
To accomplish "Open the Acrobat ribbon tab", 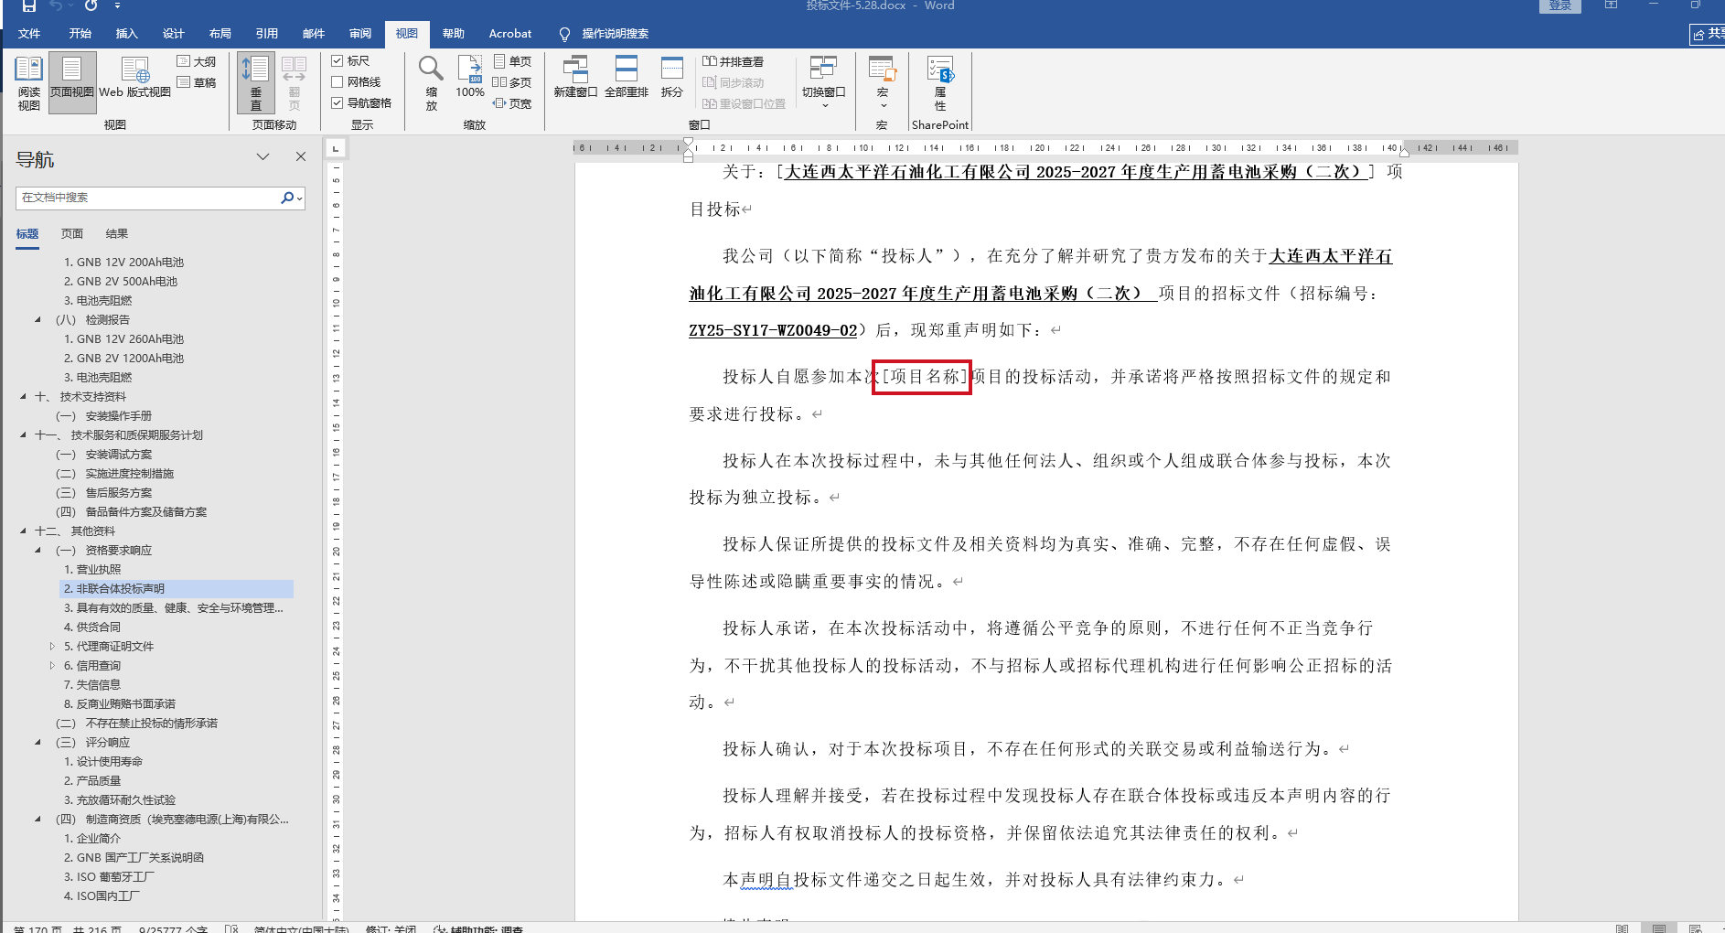I will click(x=510, y=34).
